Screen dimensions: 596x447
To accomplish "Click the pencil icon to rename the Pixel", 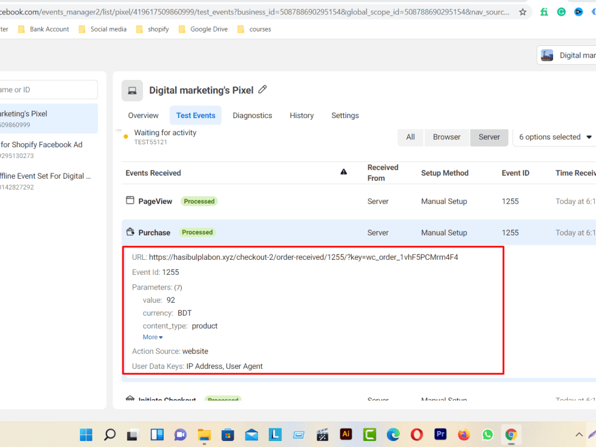I will coord(262,89).
